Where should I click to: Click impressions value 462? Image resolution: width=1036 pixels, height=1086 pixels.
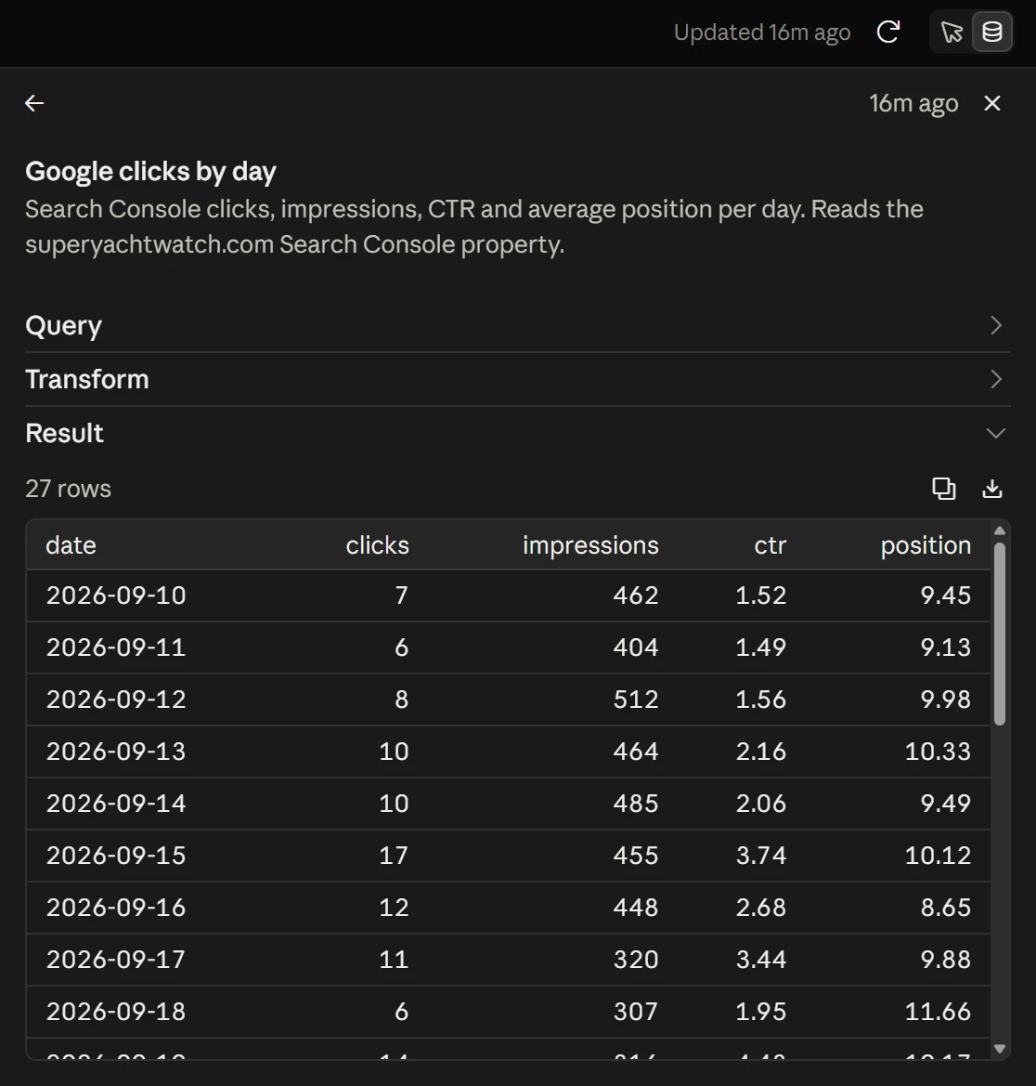click(x=635, y=595)
